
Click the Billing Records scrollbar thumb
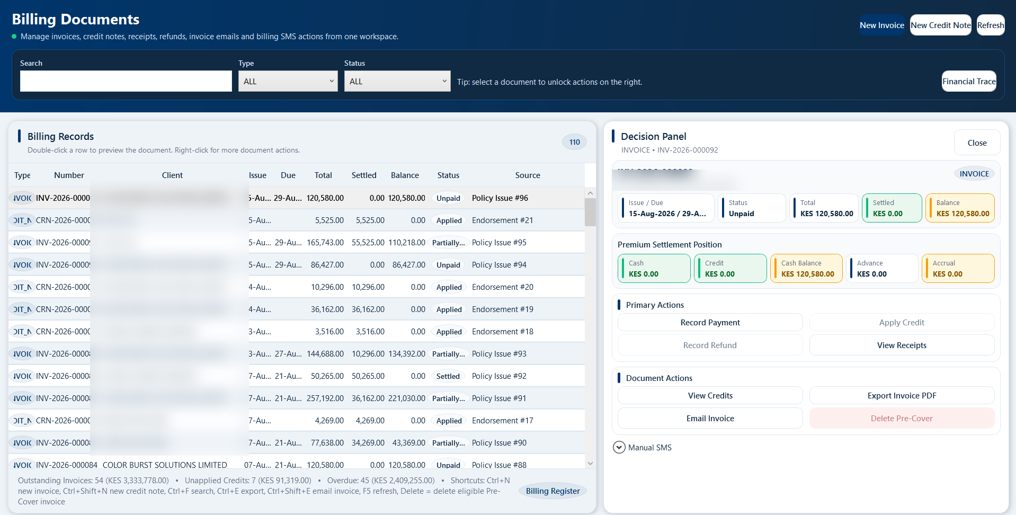tap(590, 212)
